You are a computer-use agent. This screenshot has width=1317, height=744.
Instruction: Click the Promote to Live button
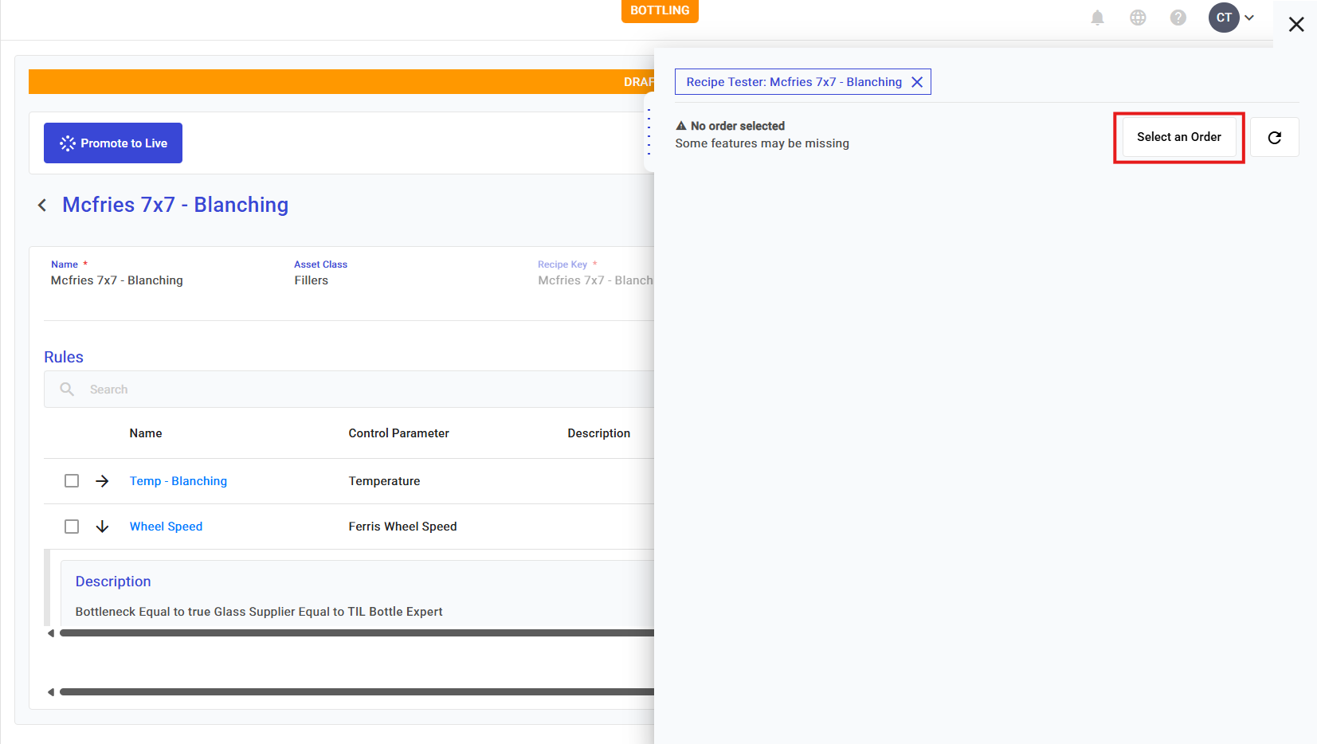[x=113, y=143]
